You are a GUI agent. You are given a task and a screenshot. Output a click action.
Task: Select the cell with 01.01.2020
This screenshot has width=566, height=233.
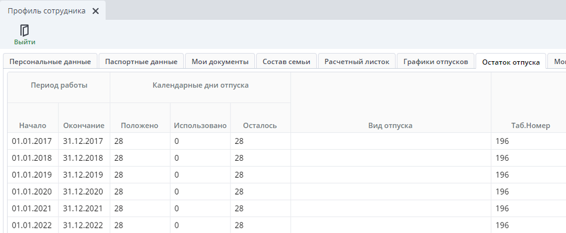(33, 192)
